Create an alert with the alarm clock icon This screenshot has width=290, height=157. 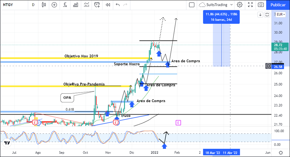click(97, 5)
